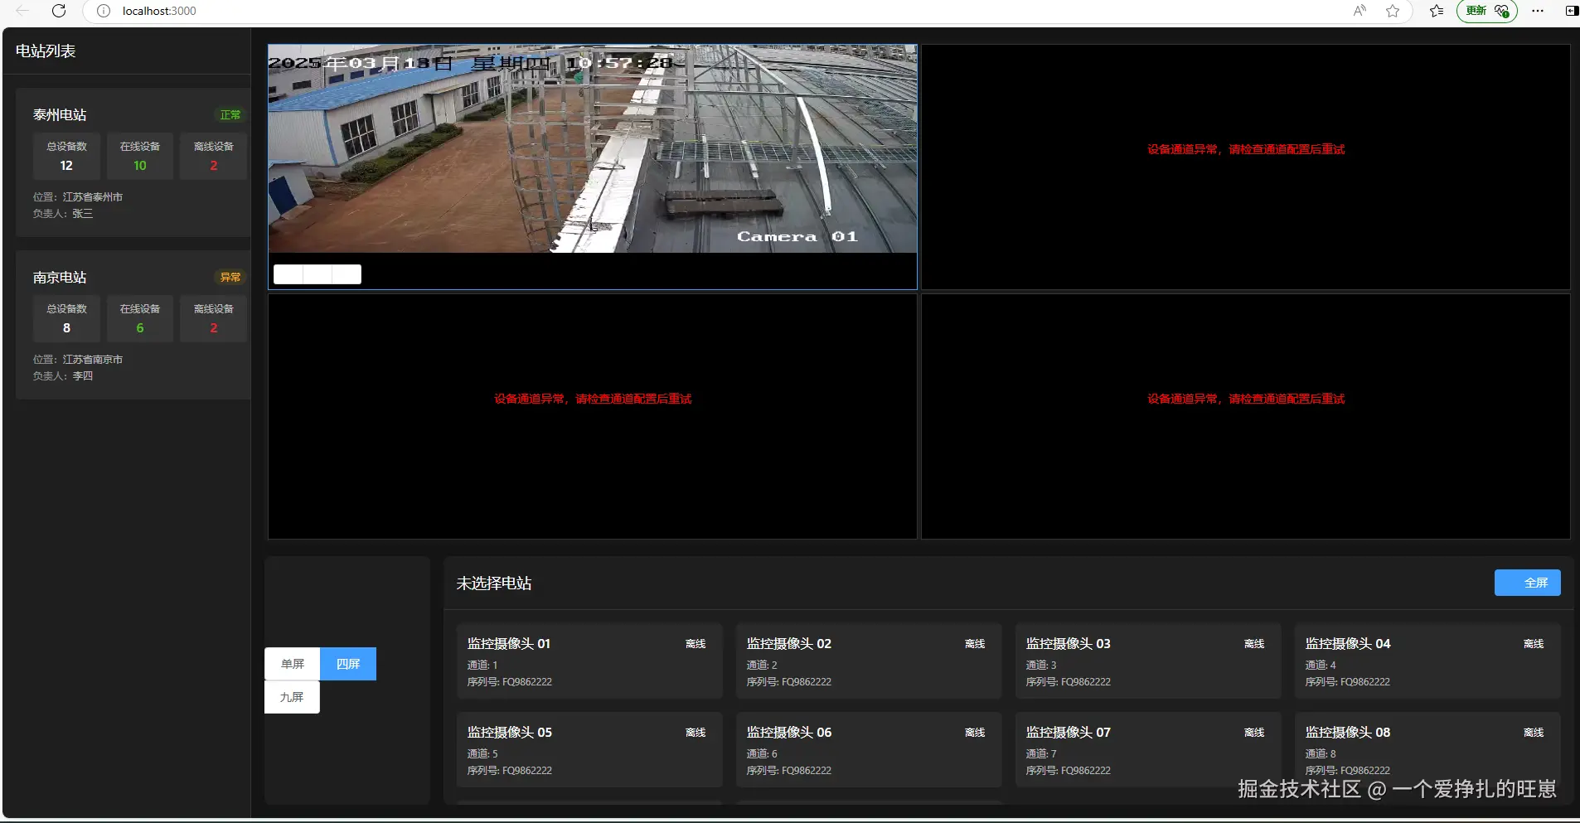Open the 监控摄像头 01 camera card

[589, 661]
